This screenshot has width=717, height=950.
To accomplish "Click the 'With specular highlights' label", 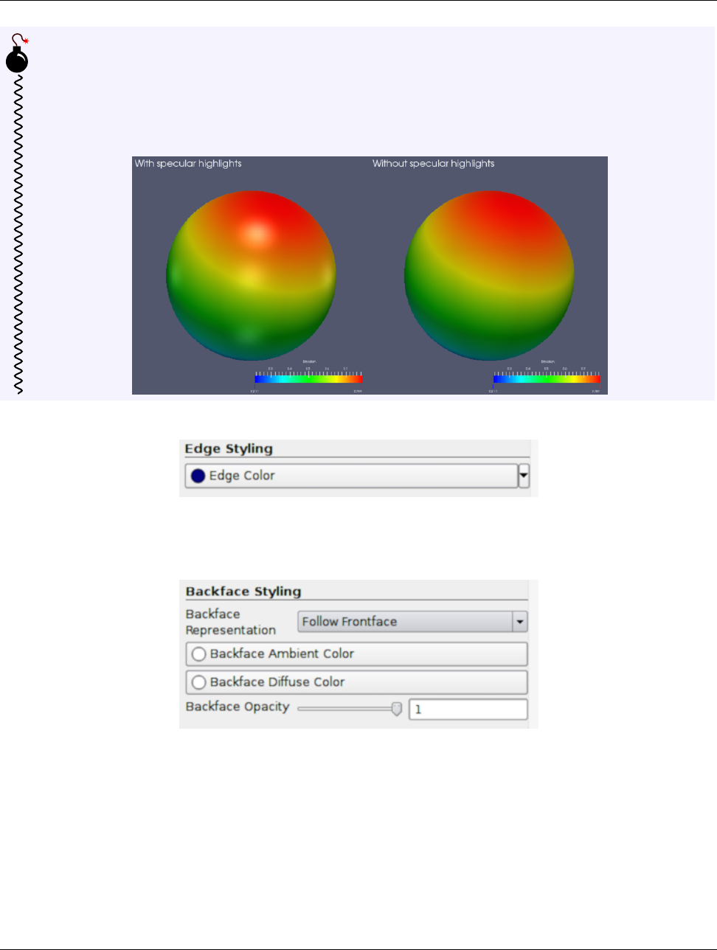I will click(188, 164).
